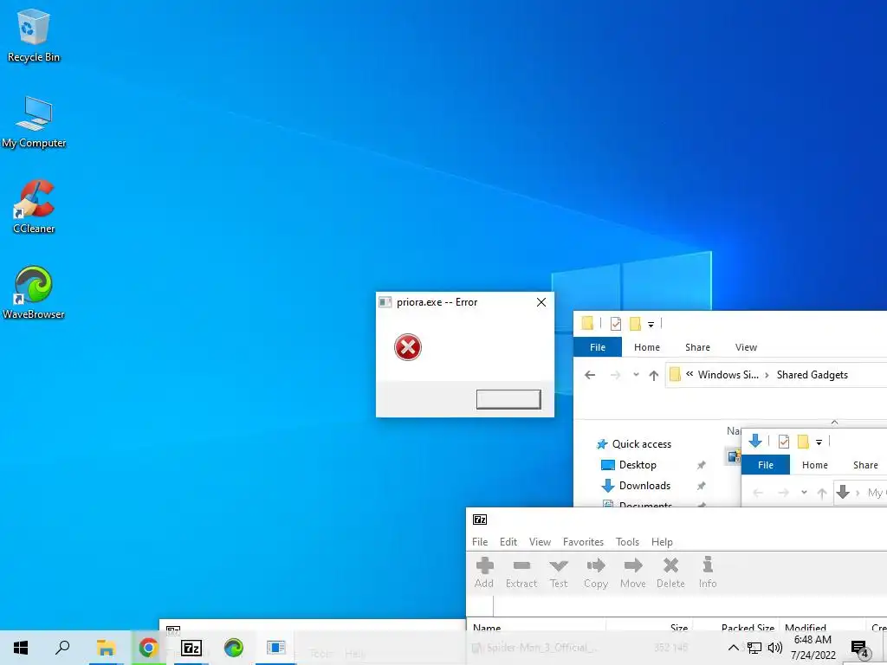Open the 7-Zip Help menu
Screen dimensions: 887x665
[662, 542]
